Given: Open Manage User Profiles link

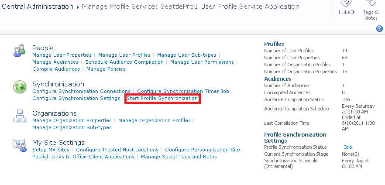Looking at the screenshot, I should [124, 55].
